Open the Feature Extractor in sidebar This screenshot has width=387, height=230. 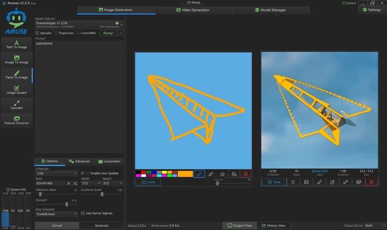click(16, 120)
